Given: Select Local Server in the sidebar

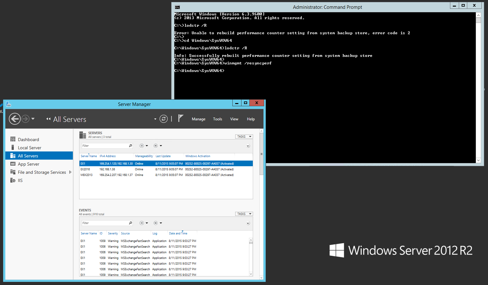Looking at the screenshot, I should [x=30, y=147].
